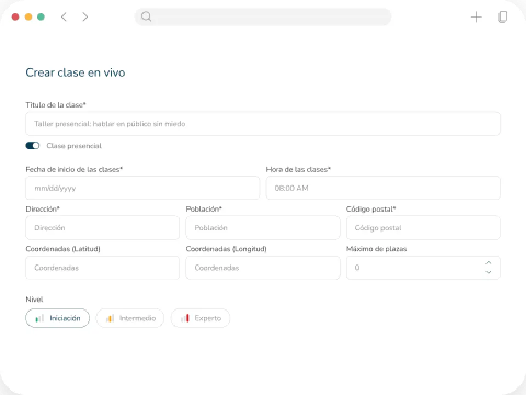Viewport: 526px width, 395px height.
Task: Choose the Iniciación level button
Action: pyautogui.click(x=58, y=318)
